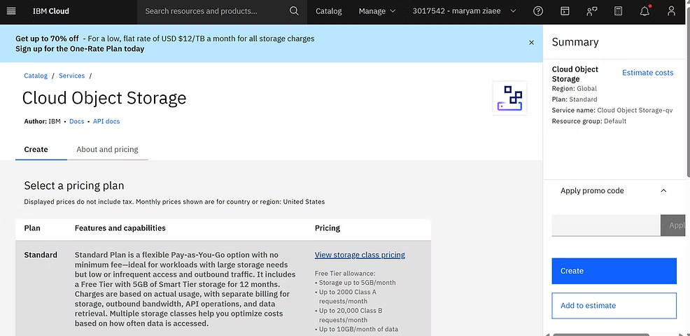Go to Catalog breadcrumb link

tap(36, 76)
